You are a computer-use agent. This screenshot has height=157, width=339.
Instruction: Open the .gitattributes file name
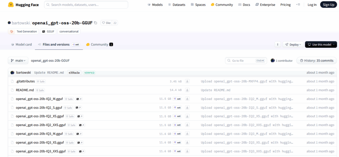25,81
